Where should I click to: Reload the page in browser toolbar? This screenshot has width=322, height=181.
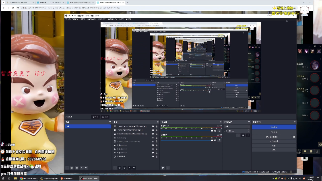pyautogui.click(x=13, y=8)
